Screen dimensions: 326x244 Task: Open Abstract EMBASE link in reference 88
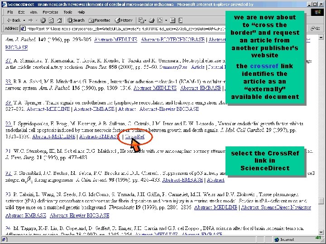pos(201,88)
